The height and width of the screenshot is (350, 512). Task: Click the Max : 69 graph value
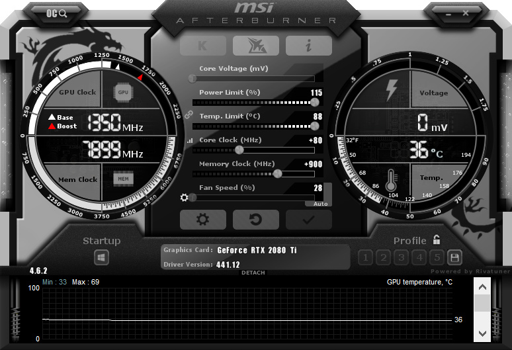pos(85,282)
